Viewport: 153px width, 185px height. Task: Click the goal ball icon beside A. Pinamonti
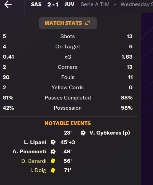pos(53,152)
